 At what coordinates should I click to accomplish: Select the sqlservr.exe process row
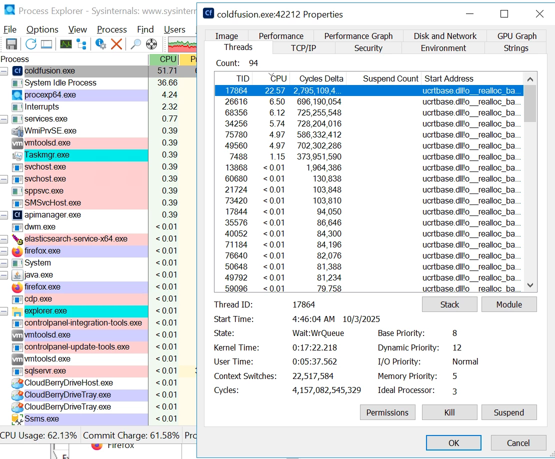[x=98, y=371]
